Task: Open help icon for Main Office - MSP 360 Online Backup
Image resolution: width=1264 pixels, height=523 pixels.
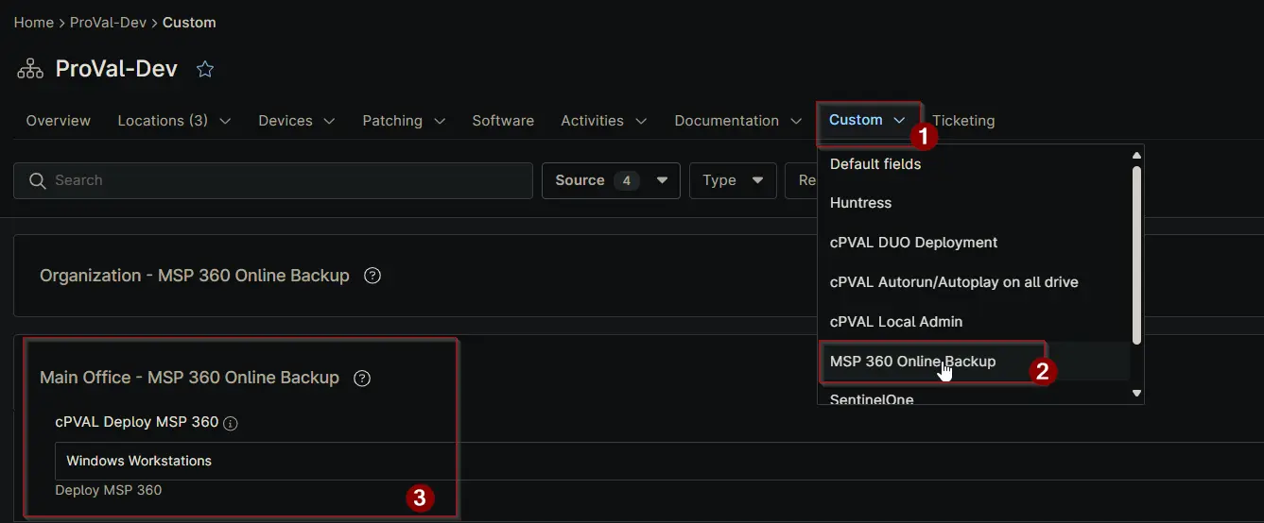Action: 362,378
